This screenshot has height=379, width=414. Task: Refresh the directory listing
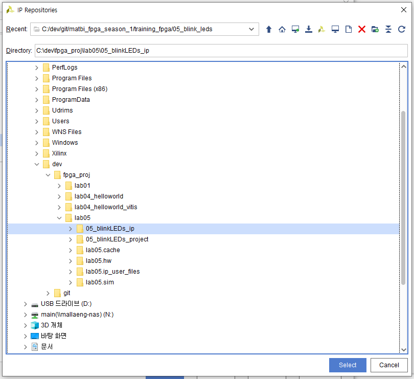pyautogui.click(x=402, y=29)
